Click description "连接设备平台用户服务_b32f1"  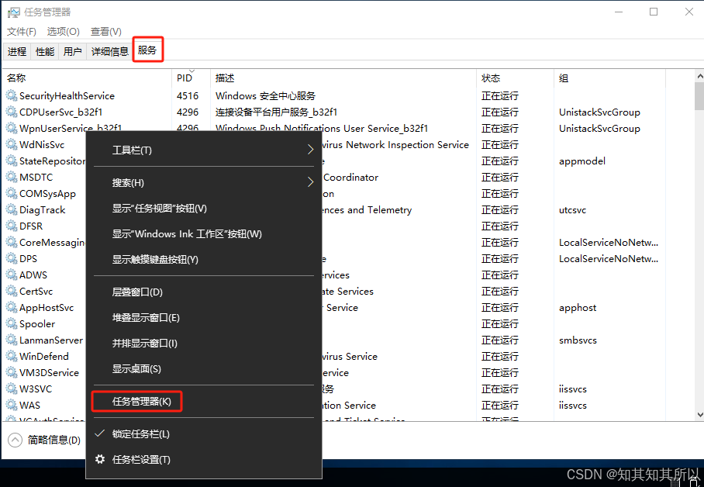point(276,112)
